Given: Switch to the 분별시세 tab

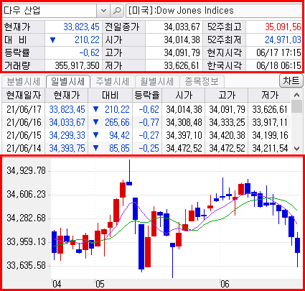Looking at the screenshot, I should coord(24,82).
